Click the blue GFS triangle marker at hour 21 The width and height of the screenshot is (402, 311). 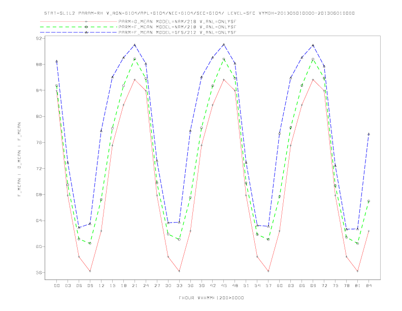point(135,45)
